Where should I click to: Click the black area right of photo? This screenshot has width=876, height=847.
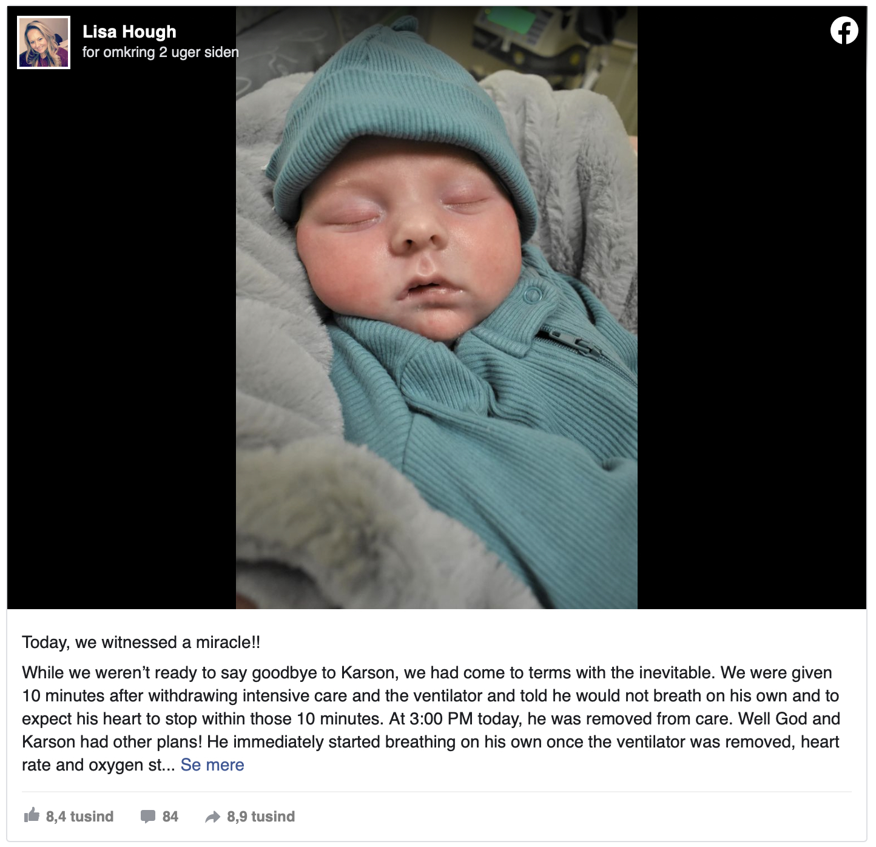(x=752, y=328)
